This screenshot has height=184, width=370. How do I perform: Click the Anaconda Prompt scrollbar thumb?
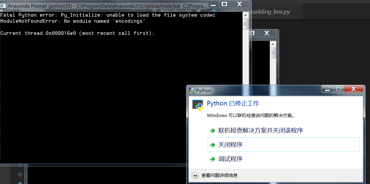[x=246, y=24]
